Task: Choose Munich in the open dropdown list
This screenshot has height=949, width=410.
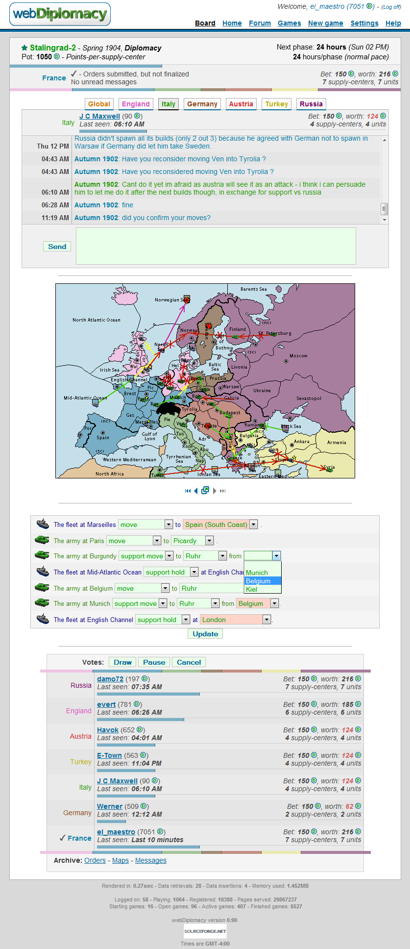Action: [263, 573]
